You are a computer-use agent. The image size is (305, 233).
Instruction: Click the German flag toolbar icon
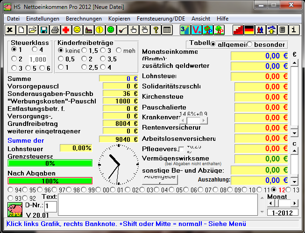click(x=249, y=30)
